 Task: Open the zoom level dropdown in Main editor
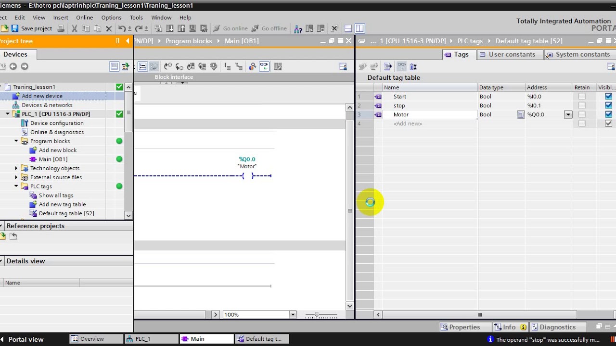pyautogui.click(x=293, y=315)
